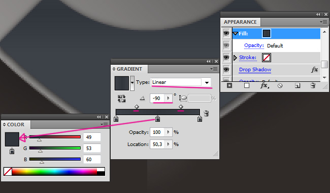The image size is (330, 193).
Task: Click the fill swatch in Color panel
Action: tap(12, 139)
